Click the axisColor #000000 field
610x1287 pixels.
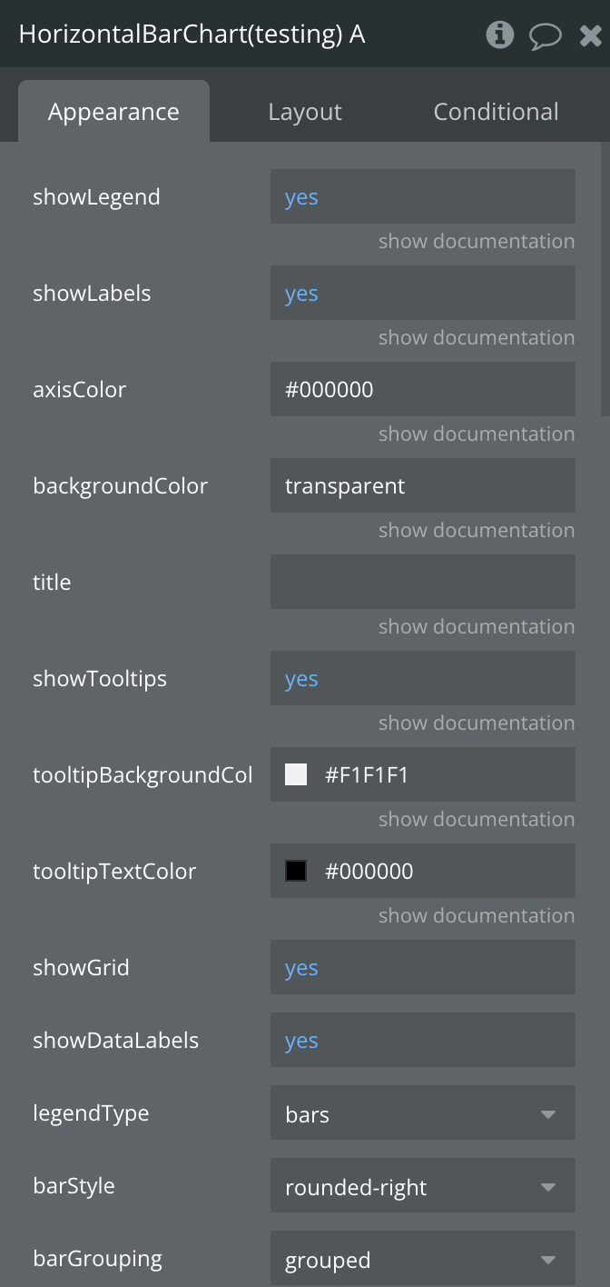click(x=422, y=390)
